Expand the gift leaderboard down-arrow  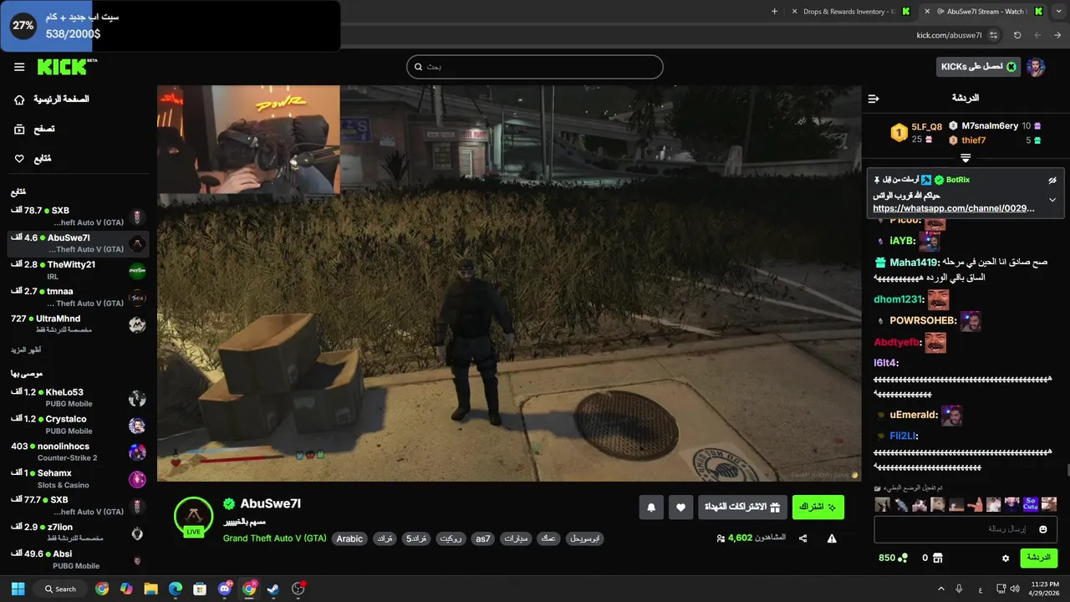click(x=966, y=157)
